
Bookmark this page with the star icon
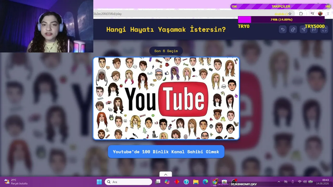tap(290, 14)
